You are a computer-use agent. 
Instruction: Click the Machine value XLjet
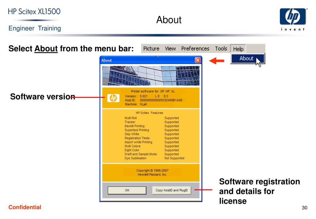click(x=143, y=104)
